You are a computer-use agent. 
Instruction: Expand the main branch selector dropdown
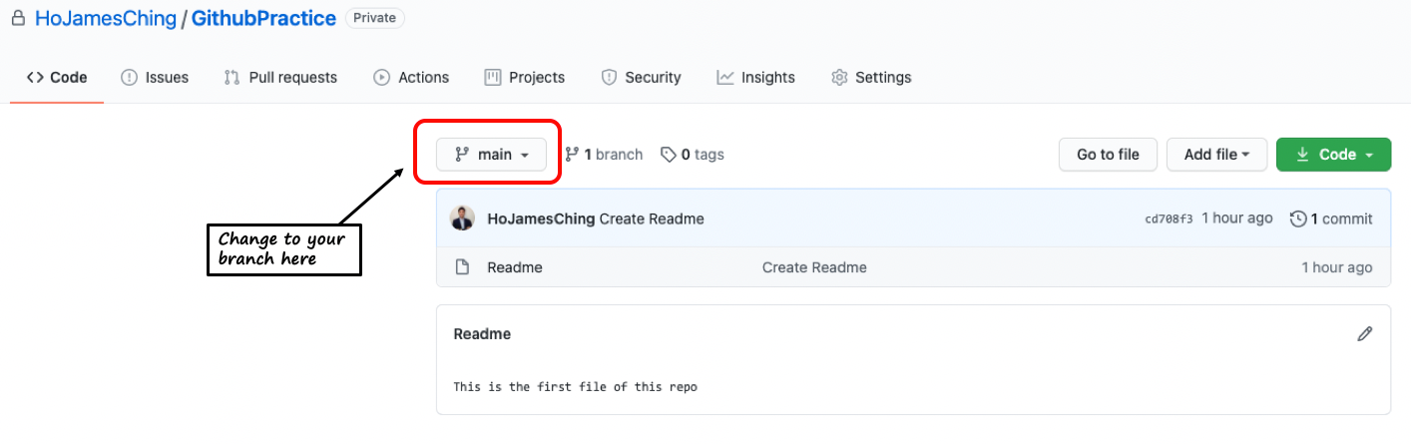[491, 155]
